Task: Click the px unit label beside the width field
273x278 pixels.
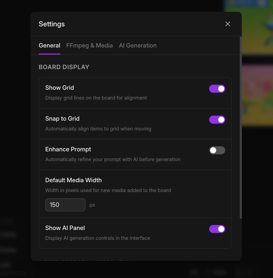Action: [92, 205]
